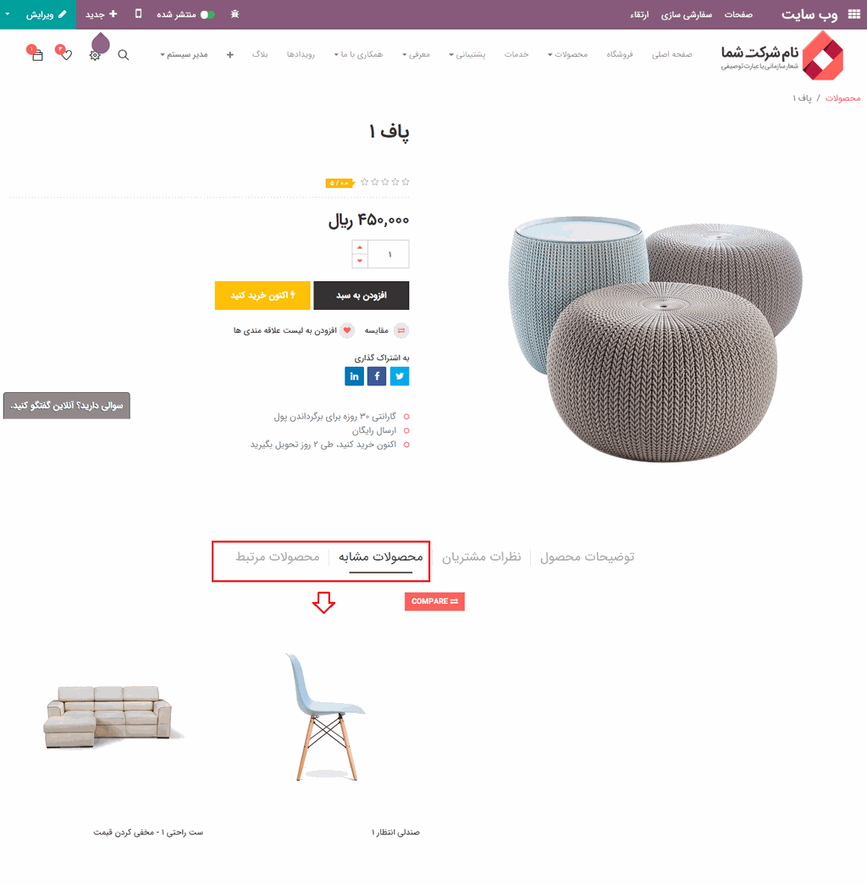Share product on LinkedIn
The image size is (867, 885).
tap(355, 377)
